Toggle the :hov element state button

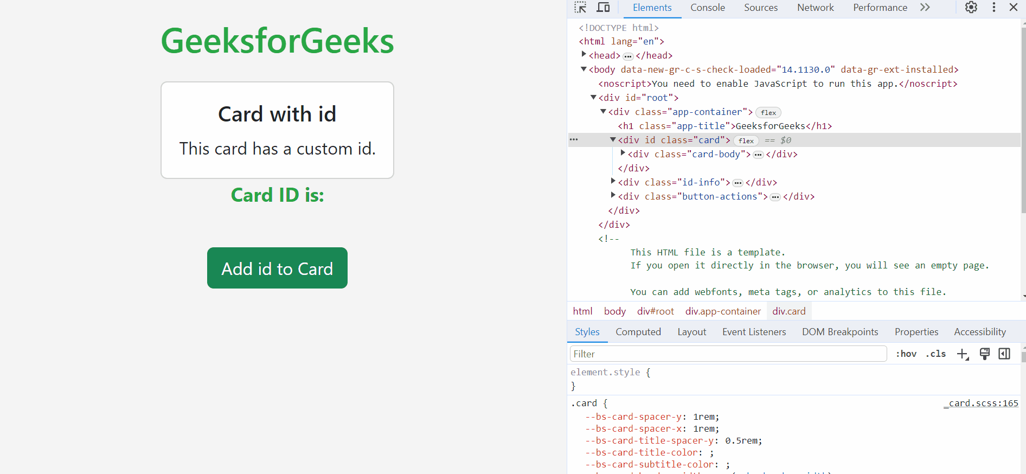(x=906, y=354)
